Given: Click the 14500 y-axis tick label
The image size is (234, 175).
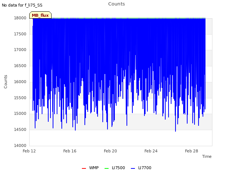Looking at the screenshot, I should click(x=20, y=129).
